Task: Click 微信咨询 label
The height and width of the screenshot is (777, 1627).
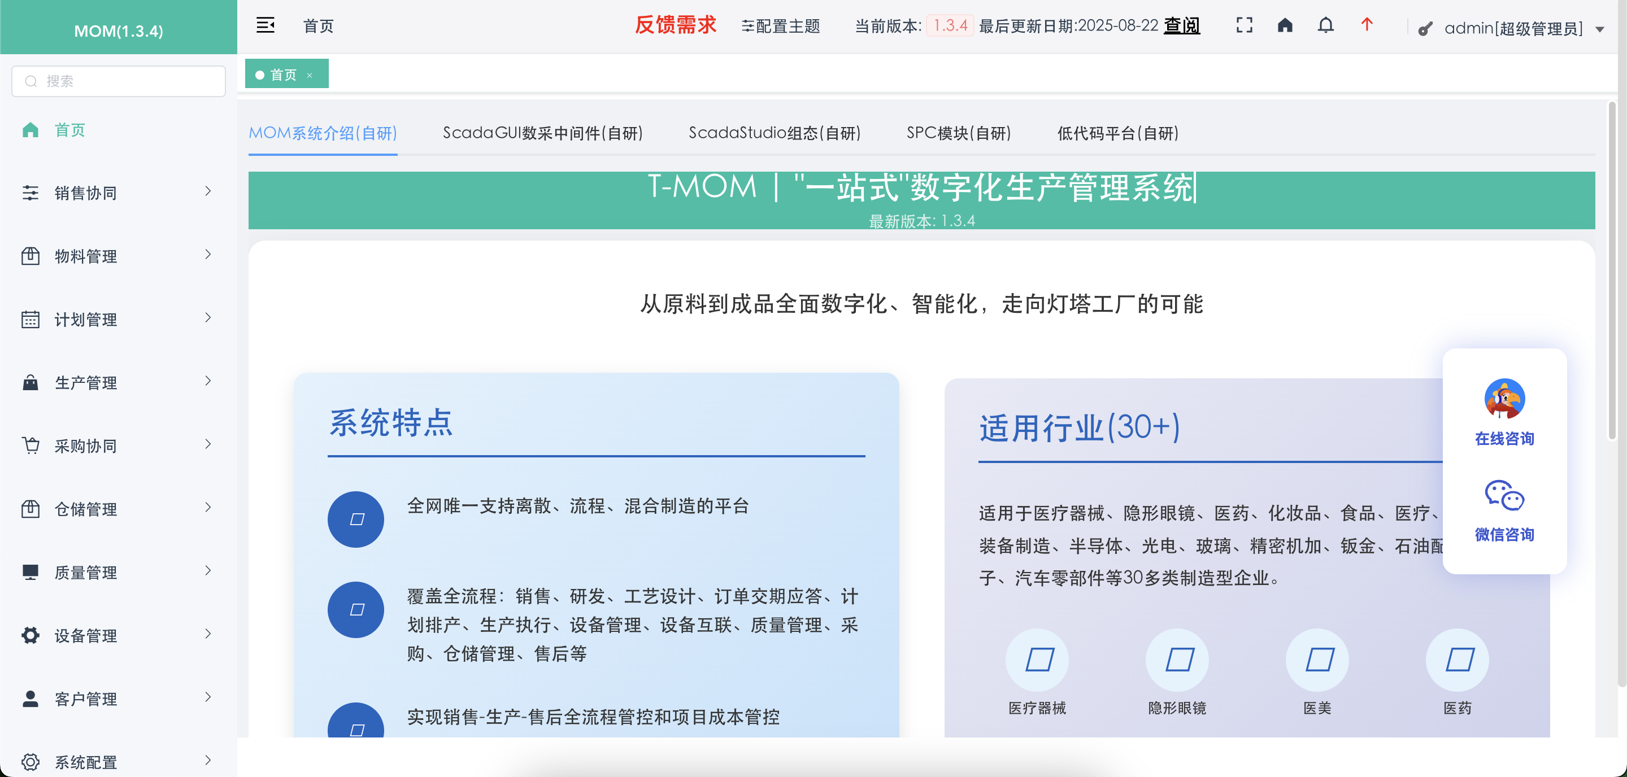Action: coord(1504,535)
